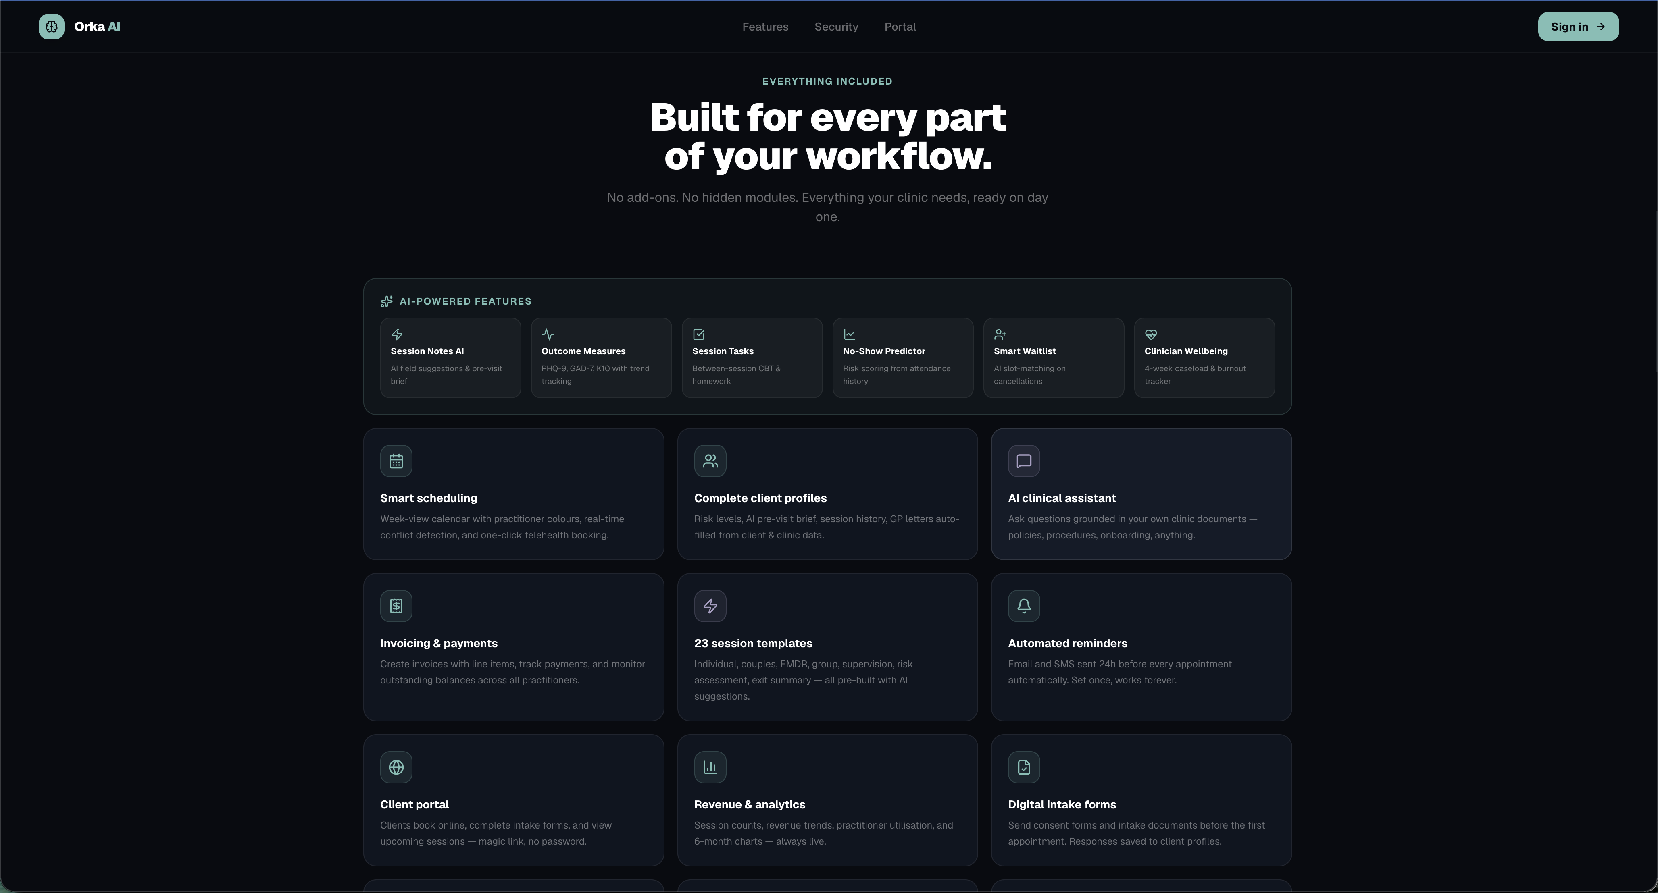Click the bar chart icon for Revenue & analytics
Viewport: 1658px width, 893px height.
710,767
